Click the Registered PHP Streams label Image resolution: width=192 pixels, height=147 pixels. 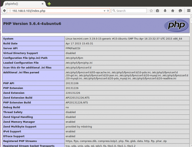click(20, 141)
